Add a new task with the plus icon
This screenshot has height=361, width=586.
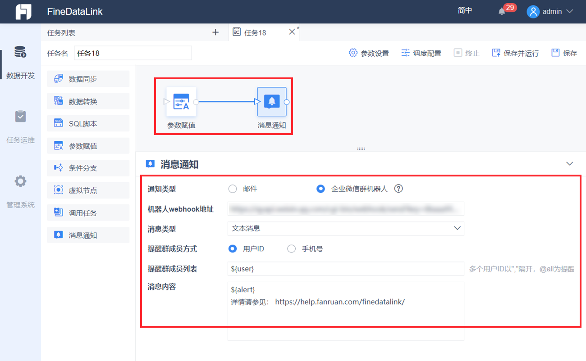pyautogui.click(x=215, y=32)
